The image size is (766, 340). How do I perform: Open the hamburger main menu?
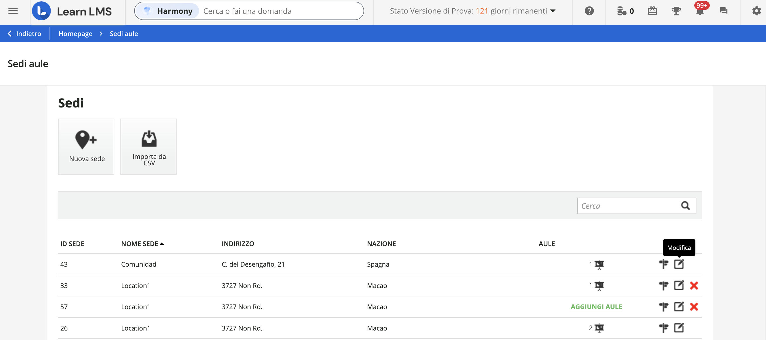13,11
